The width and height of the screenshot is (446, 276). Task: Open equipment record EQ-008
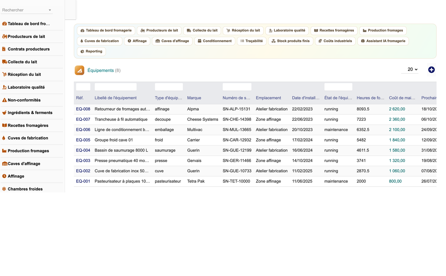click(x=83, y=109)
